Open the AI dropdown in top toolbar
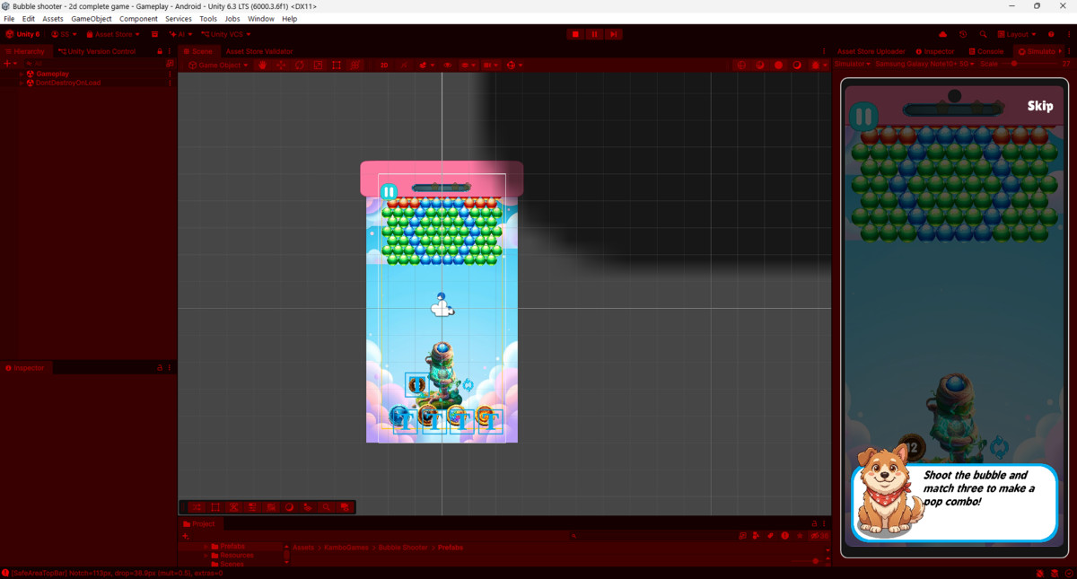1077x579 pixels. tap(181, 34)
